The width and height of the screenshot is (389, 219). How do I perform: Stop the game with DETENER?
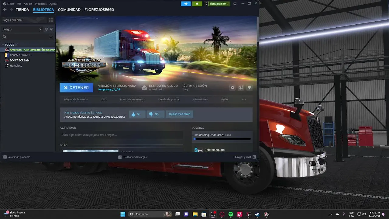(x=76, y=88)
